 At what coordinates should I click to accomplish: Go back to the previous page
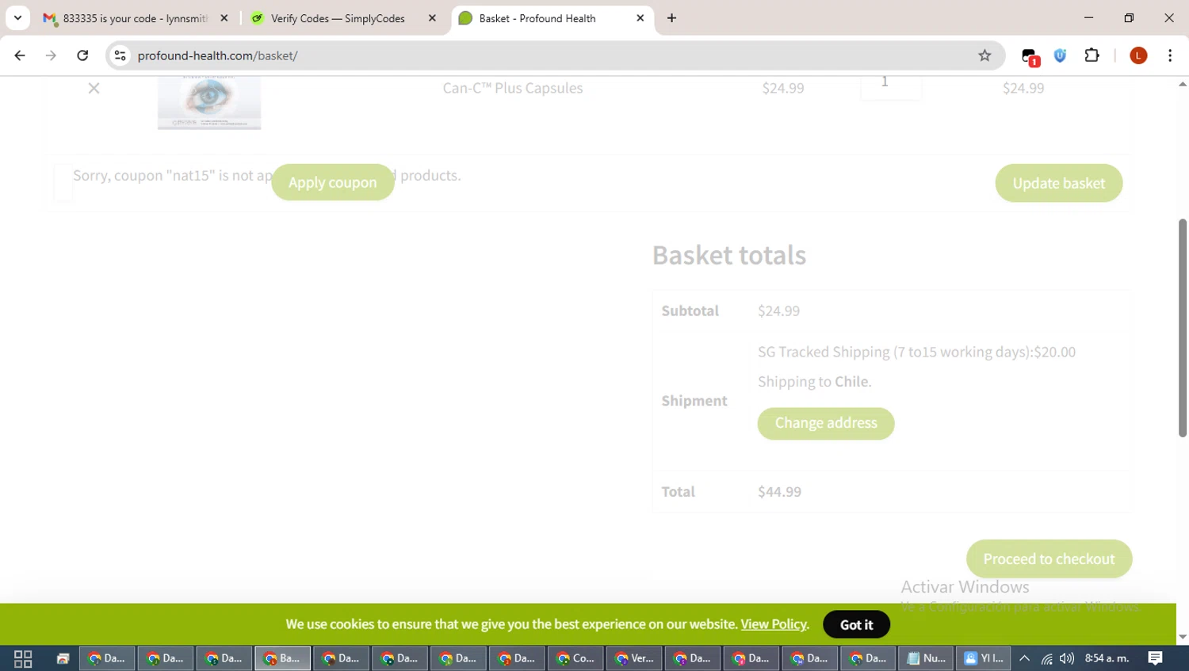point(20,55)
